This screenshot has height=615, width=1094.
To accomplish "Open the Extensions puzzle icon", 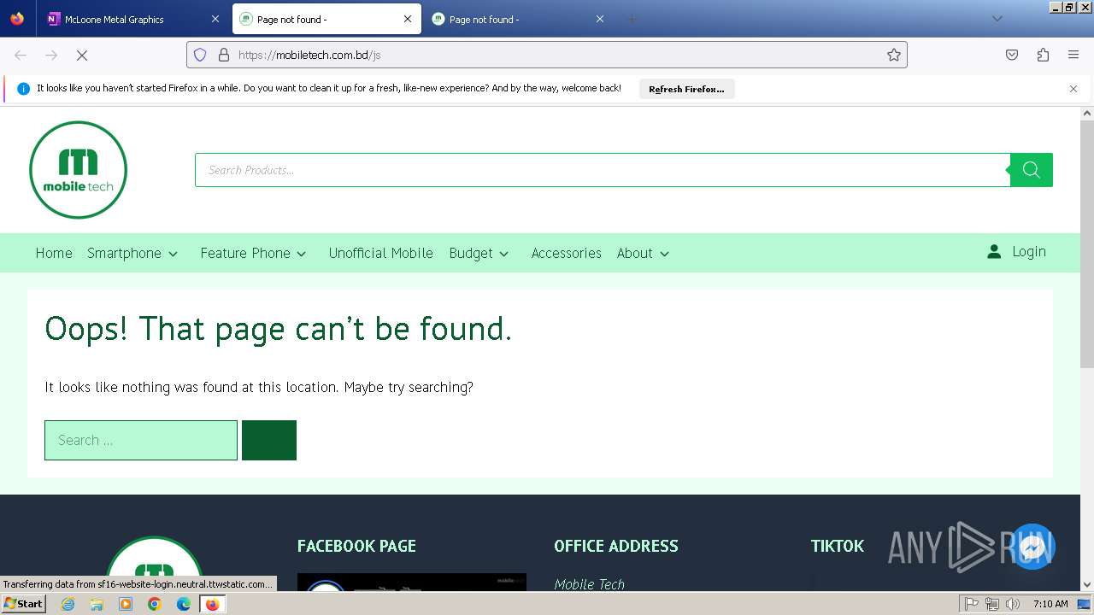I will click(x=1043, y=55).
